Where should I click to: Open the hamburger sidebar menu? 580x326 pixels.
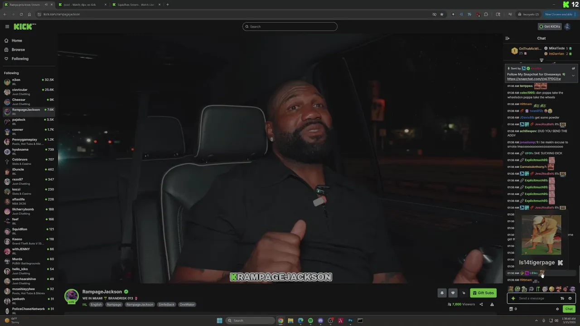[x=7, y=27]
